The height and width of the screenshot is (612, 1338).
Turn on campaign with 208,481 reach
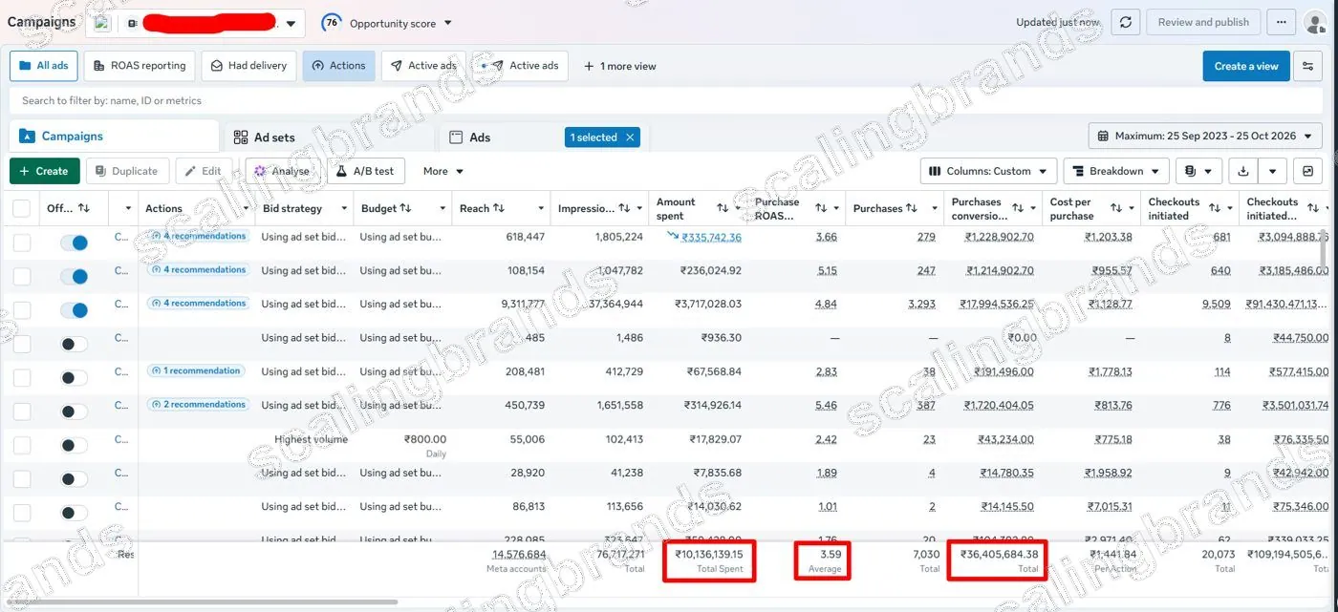click(x=74, y=378)
